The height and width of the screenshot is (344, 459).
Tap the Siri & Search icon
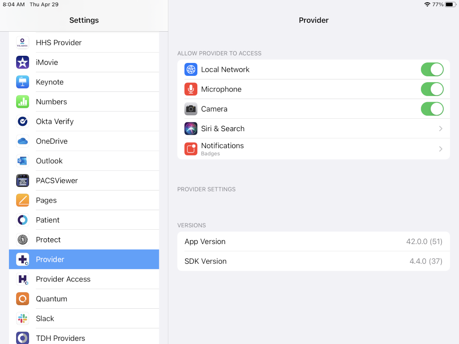pos(191,128)
